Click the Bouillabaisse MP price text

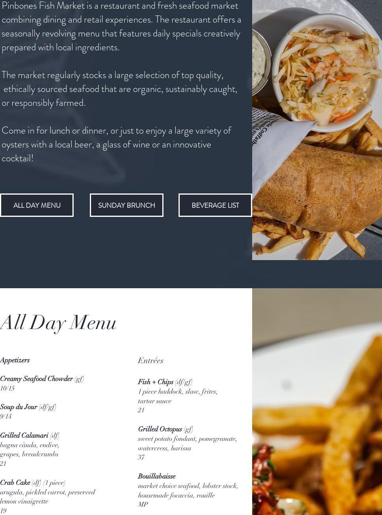(143, 505)
